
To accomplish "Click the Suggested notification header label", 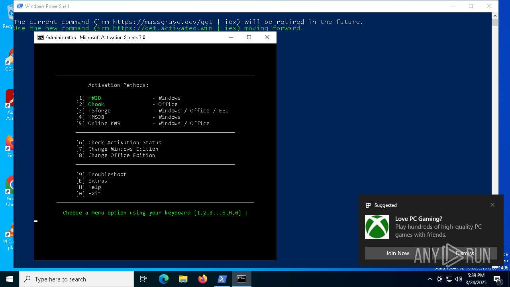I will coord(385,205).
